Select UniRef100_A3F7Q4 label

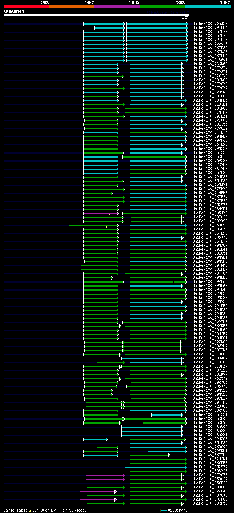[x=210, y=273]
